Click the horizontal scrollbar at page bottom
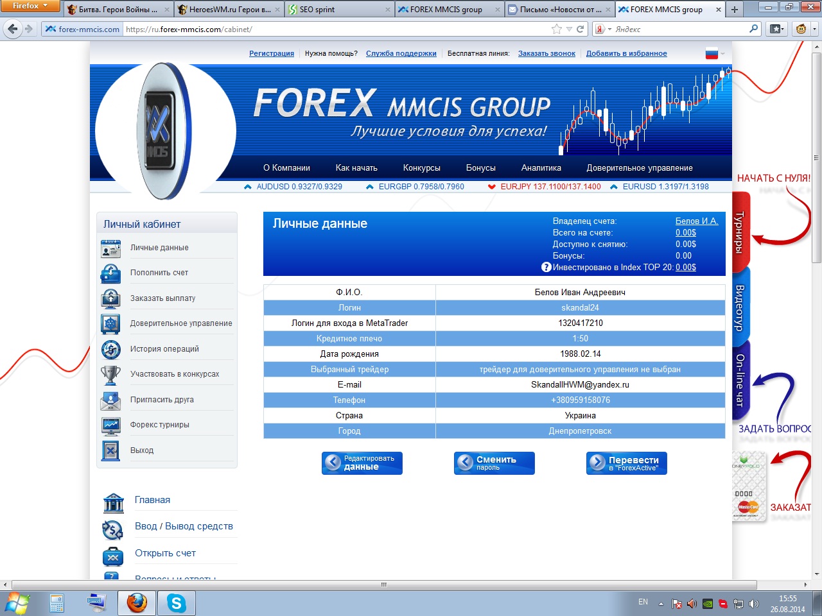The width and height of the screenshot is (822, 616). click(x=384, y=585)
